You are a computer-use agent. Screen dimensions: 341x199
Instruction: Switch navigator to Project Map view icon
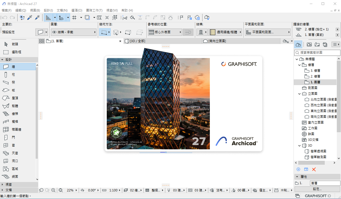click(298, 44)
